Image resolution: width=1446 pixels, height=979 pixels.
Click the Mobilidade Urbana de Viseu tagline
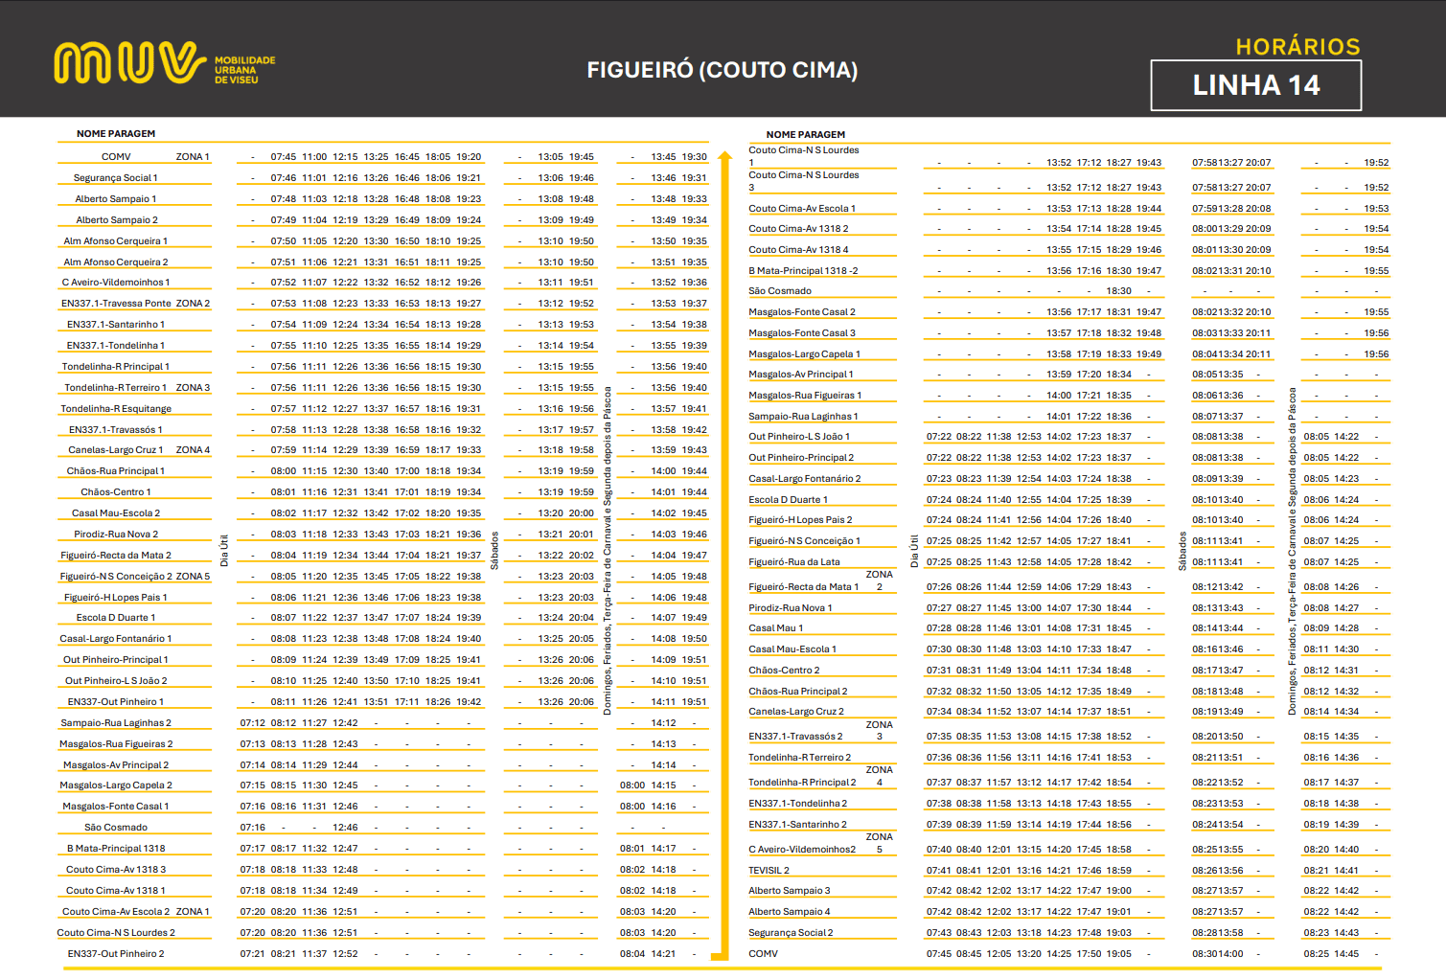244,70
